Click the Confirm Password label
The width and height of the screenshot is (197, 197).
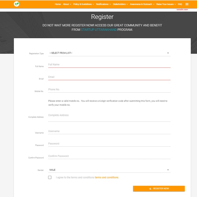[36, 158]
